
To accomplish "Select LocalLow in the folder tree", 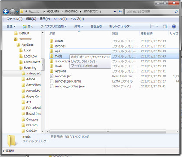I will pyautogui.click(x=30, y=56).
